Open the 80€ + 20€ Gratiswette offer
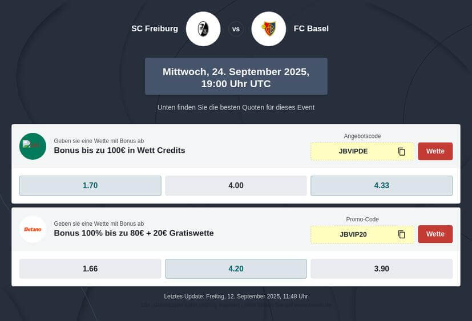The width and height of the screenshot is (472, 321). [134, 233]
